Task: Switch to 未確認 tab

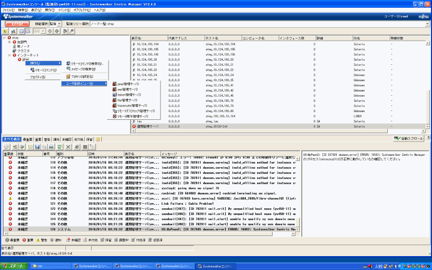Action: pos(67,139)
